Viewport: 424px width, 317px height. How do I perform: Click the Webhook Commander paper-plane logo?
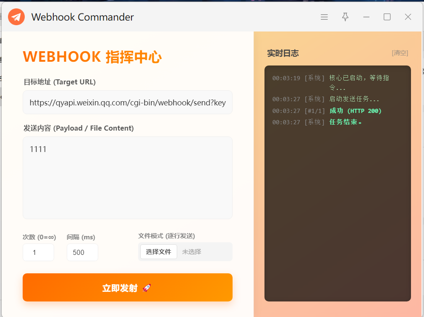(16, 17)
